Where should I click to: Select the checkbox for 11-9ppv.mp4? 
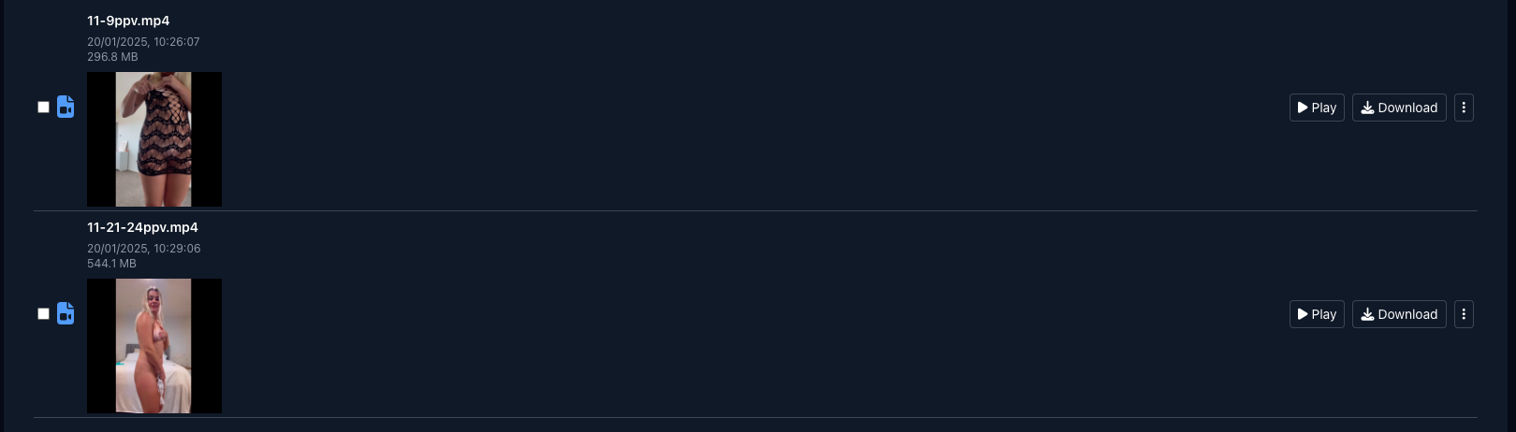tap(43, 108)
